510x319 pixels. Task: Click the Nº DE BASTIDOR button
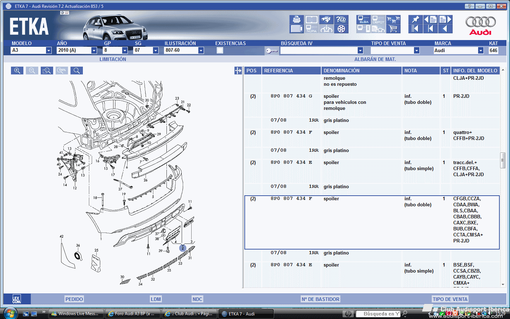point(321,299)
